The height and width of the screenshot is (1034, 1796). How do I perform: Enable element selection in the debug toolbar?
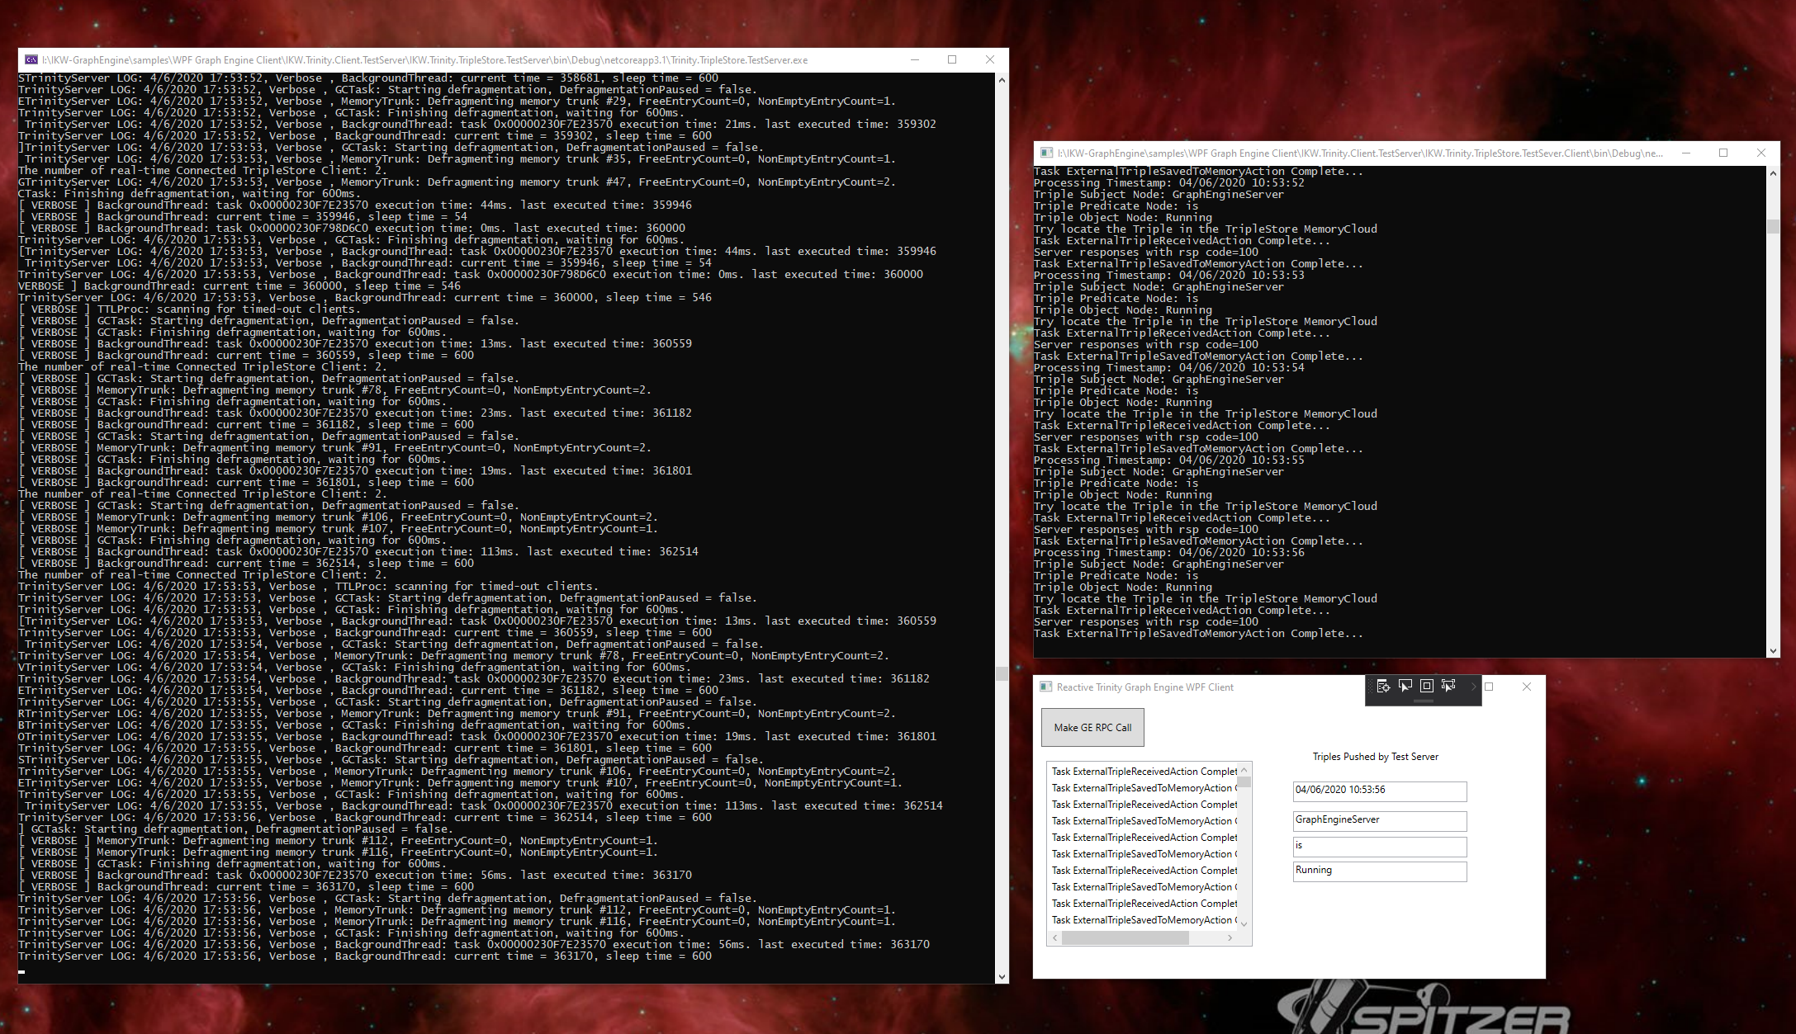1405,685
